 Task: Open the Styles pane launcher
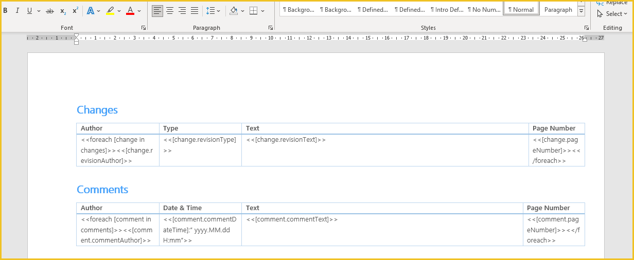pos(587,28)
